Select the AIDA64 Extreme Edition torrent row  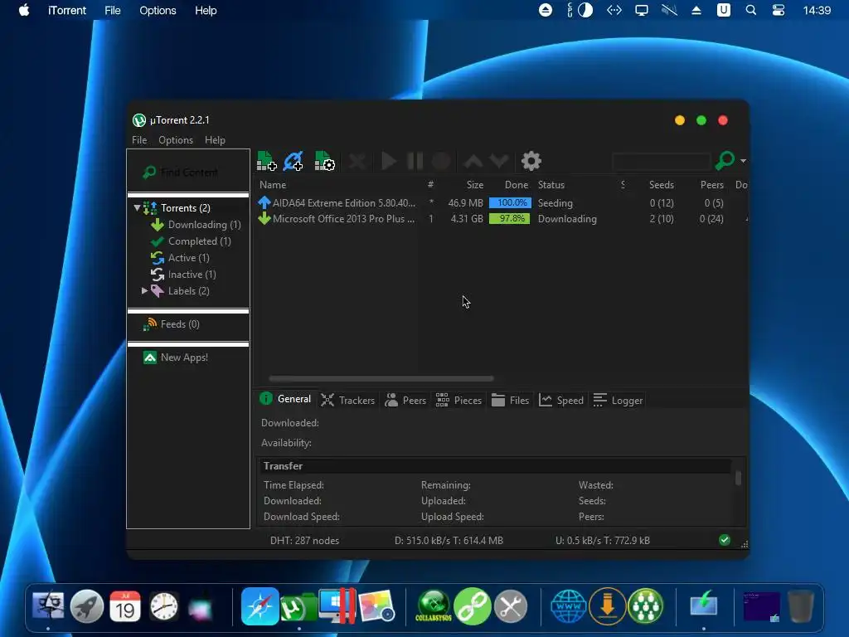point(501,203)
